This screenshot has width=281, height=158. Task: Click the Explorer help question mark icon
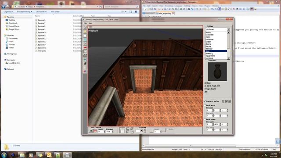[x=136, y=12]
